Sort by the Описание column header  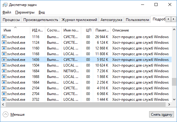tap(141, 30)
